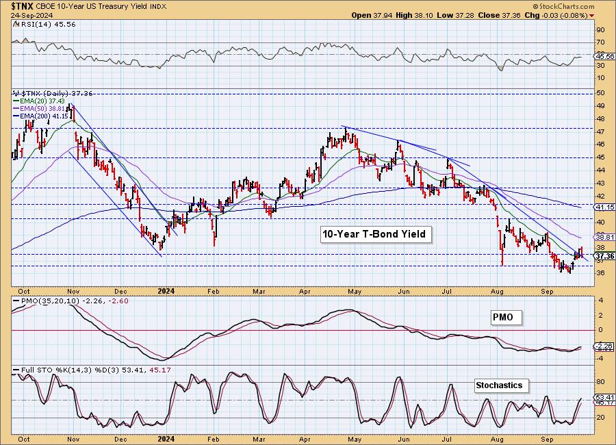Click the Aug label under the price chart
This screenshot has width=616, height=445.
[x=498, y=292]
